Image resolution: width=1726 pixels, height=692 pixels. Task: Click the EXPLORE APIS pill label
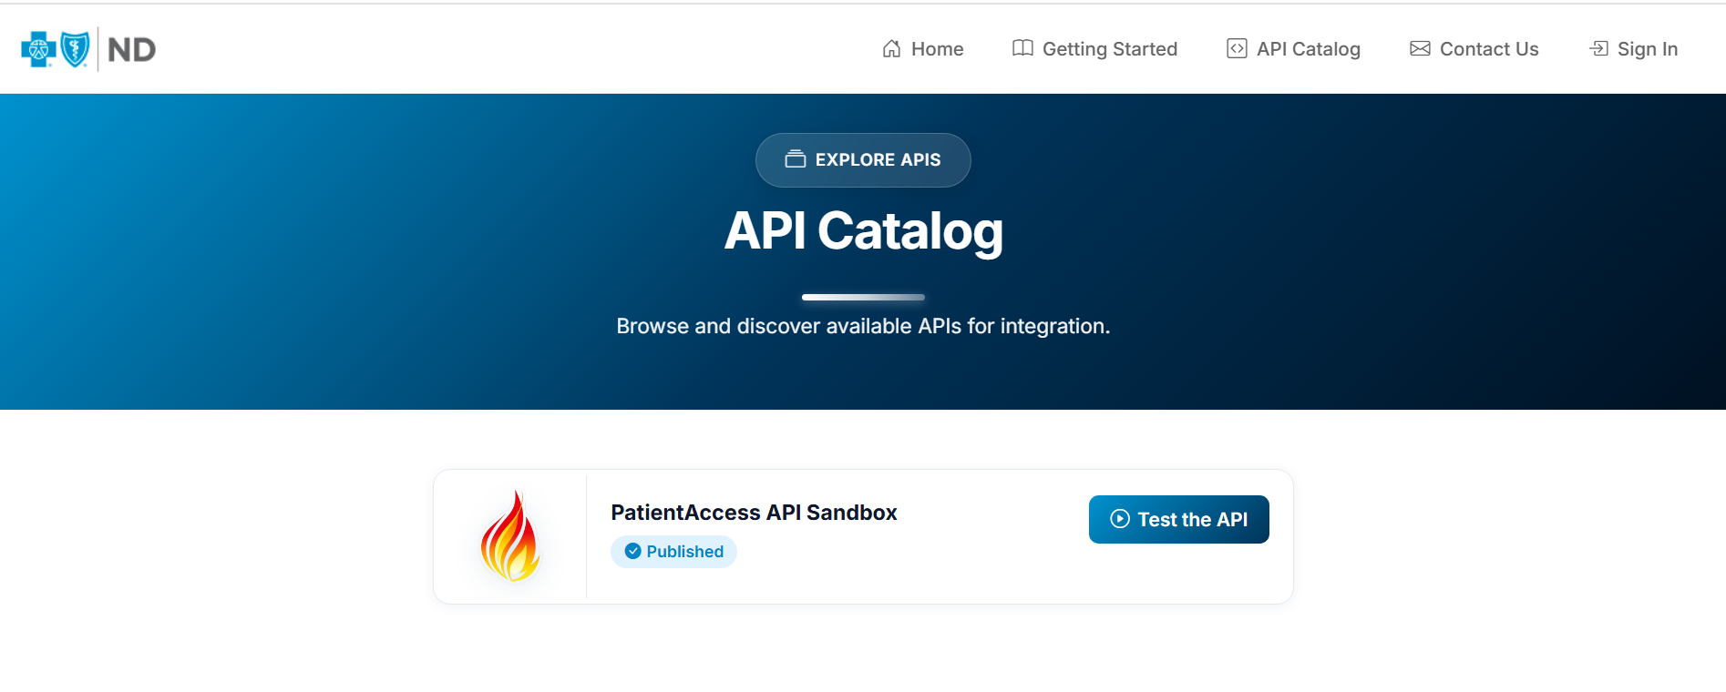[878, 160]
